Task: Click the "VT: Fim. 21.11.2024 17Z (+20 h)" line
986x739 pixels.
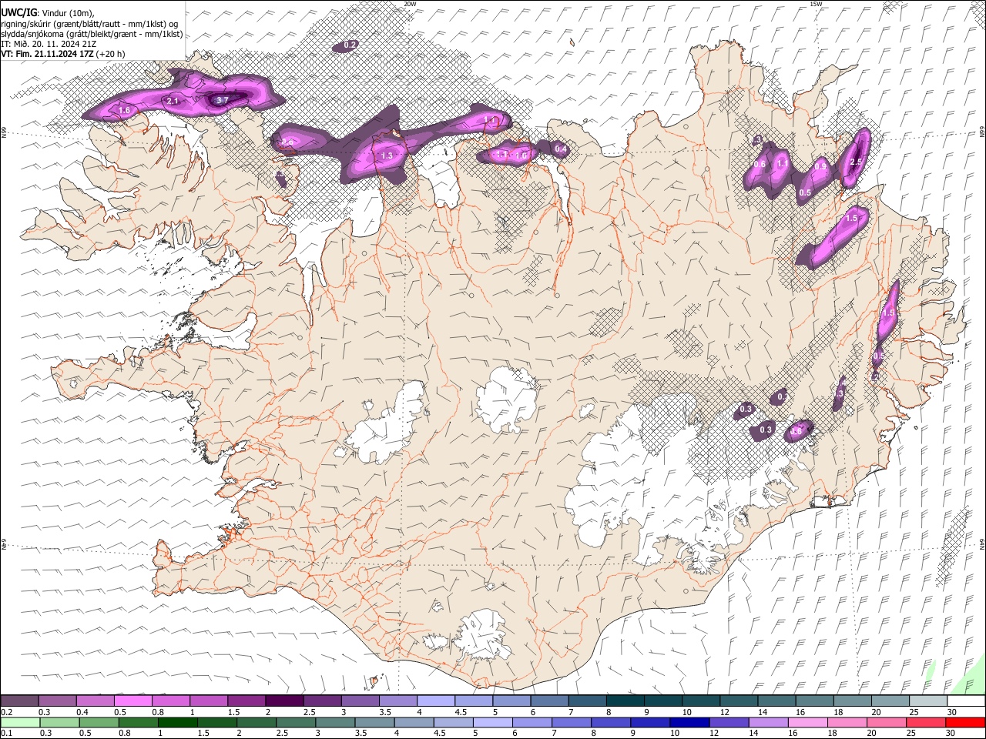Action: point(63,54)
